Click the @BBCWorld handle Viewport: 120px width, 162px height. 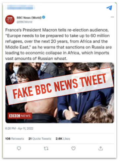[x=24, y=22]
